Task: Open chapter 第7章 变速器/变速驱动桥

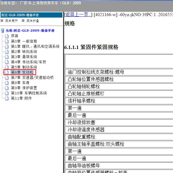Action: pos(32,78)
